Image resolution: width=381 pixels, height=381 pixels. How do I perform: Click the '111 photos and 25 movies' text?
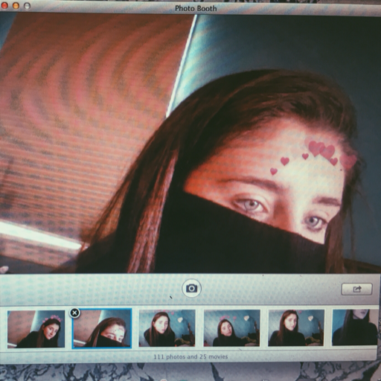click(190, 356)
